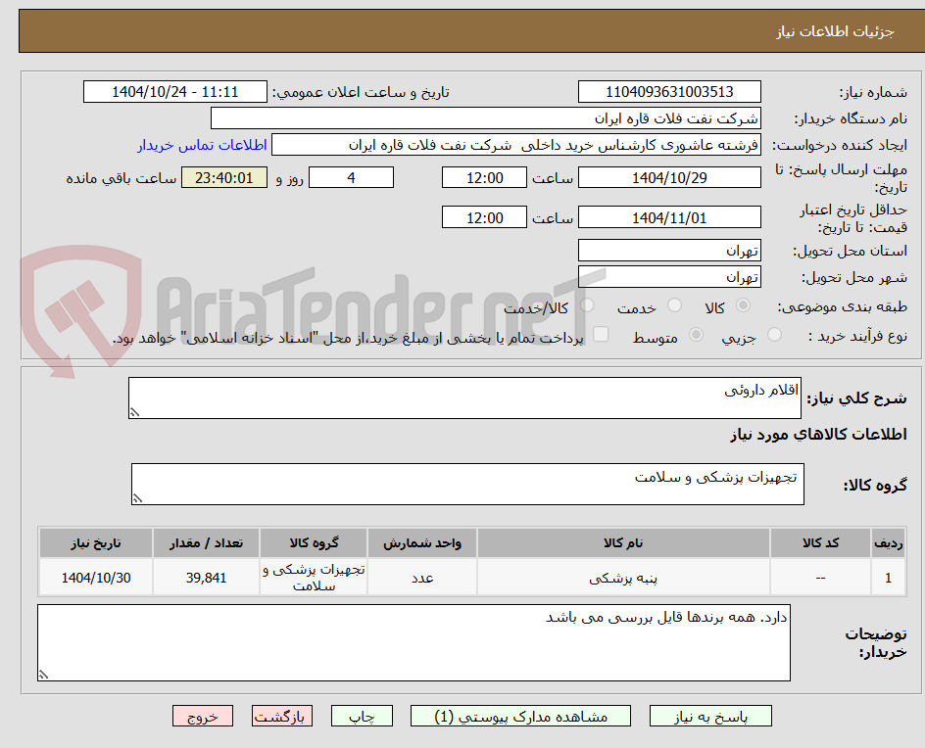Viewport: 925px width, 748px height.
Task: Click the پاسخ به نیاز button
Action: point(710,716)
